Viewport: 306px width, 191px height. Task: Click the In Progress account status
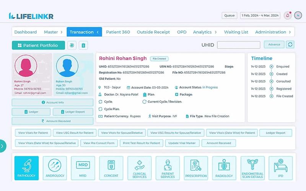210,87
